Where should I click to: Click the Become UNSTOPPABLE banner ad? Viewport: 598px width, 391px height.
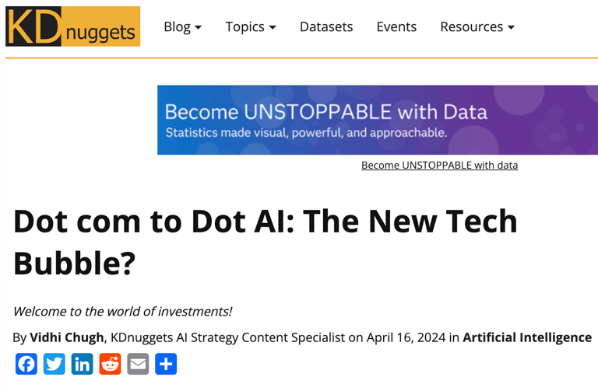click(378, 120)
